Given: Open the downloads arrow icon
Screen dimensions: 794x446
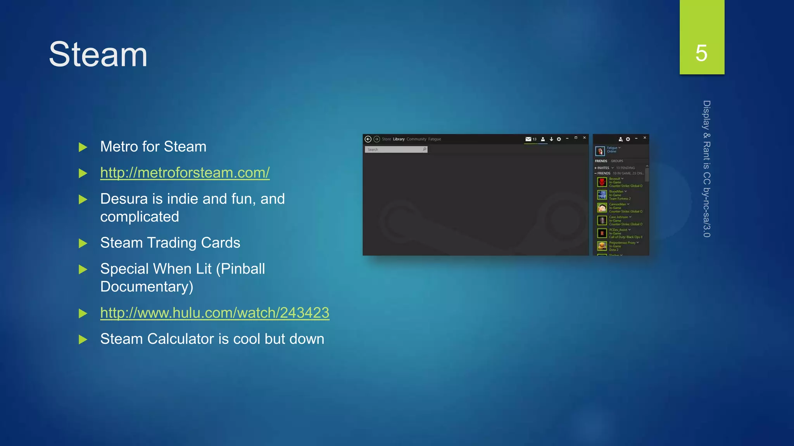Looking at the screenshot, I should pyautogui.click(x=551, y=139).
